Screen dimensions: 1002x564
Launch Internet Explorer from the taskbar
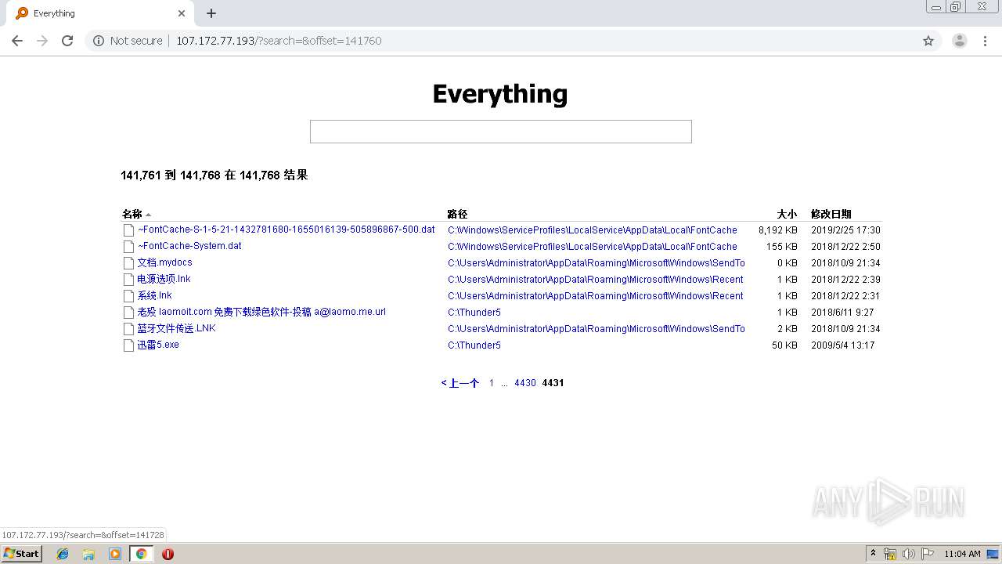(x=63, y=554)
